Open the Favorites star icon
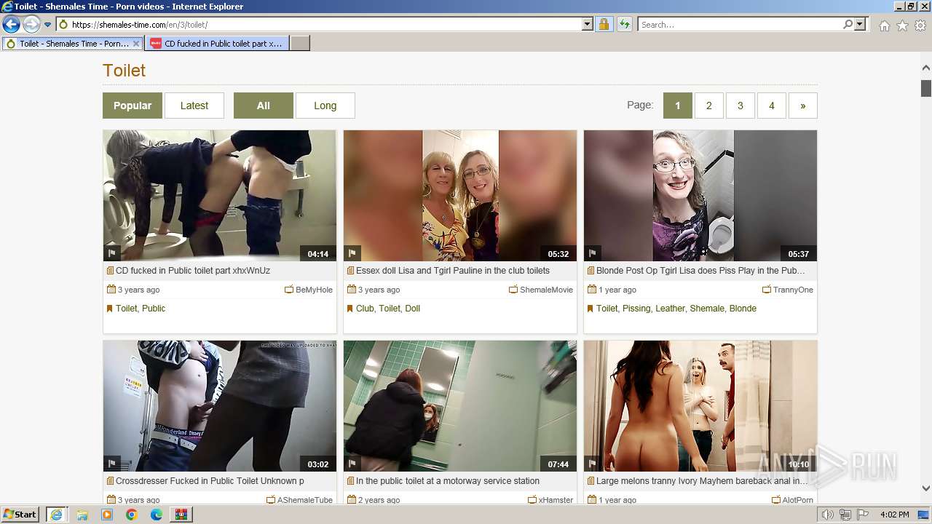The height and width of the screenshot is (524, 932). [x=902, y=25]
